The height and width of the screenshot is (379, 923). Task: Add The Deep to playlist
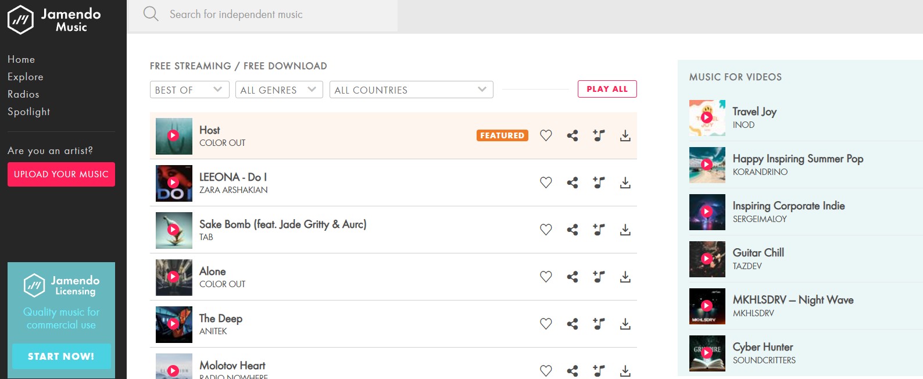(599, 324)
